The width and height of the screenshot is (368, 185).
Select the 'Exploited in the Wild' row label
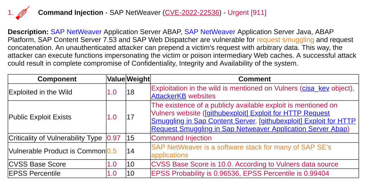point(41,92)
